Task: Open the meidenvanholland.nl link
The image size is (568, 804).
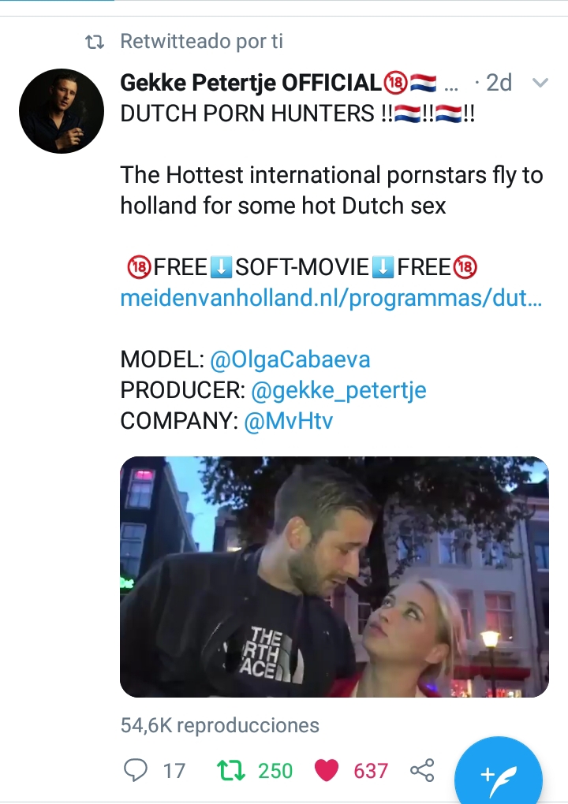Action: [331, 299]
